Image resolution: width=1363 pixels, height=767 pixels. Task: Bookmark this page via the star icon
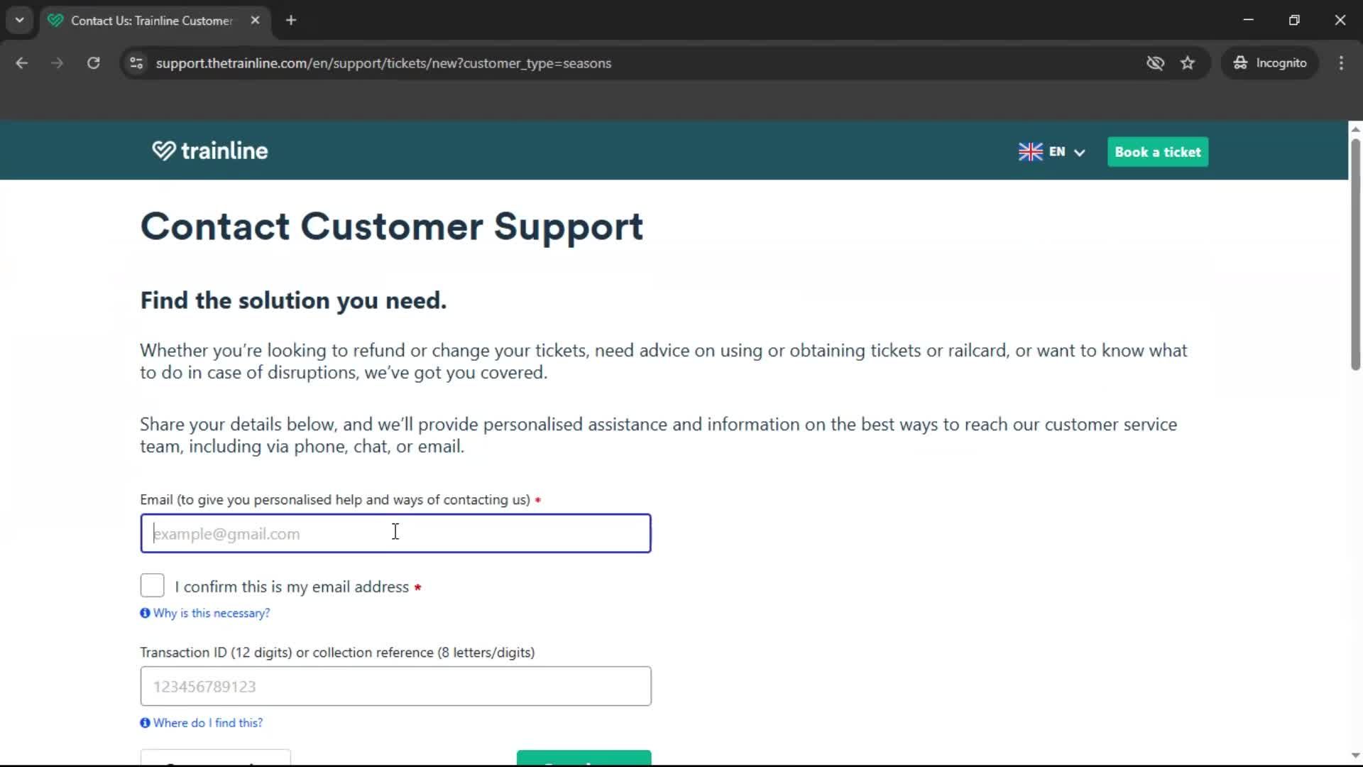1188,63
